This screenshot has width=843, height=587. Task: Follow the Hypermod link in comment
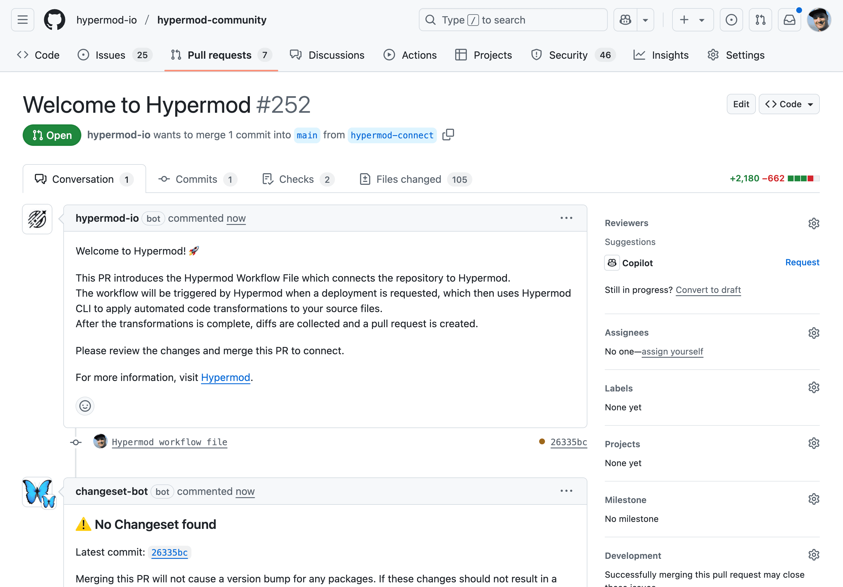click(x=225, y=377)
